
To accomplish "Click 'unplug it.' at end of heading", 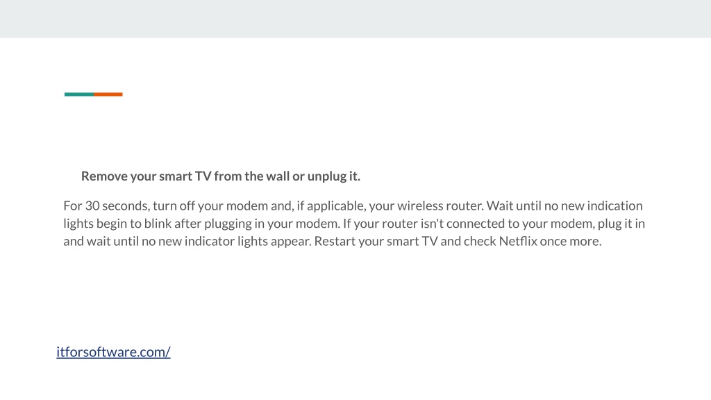I will pos(334,176).
